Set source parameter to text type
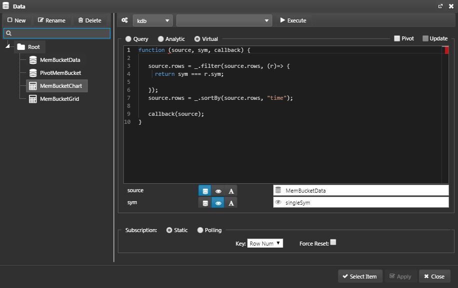The height and width of the screenshot is (288, 458). 231,191
